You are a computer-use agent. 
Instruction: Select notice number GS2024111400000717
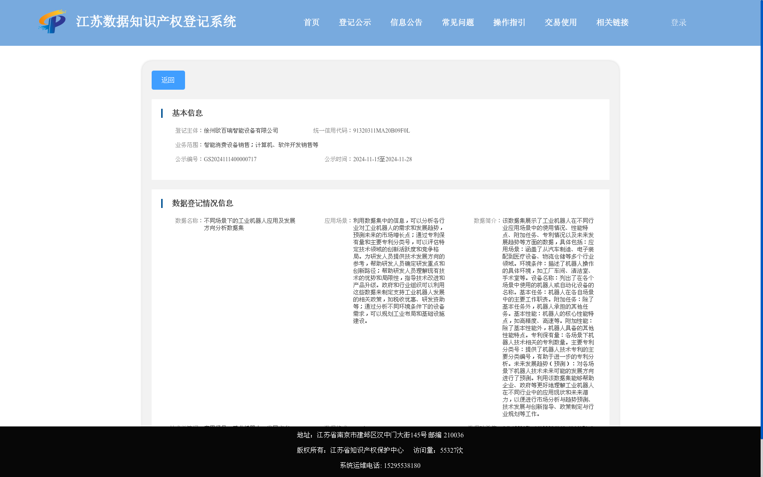pos(230,159)
